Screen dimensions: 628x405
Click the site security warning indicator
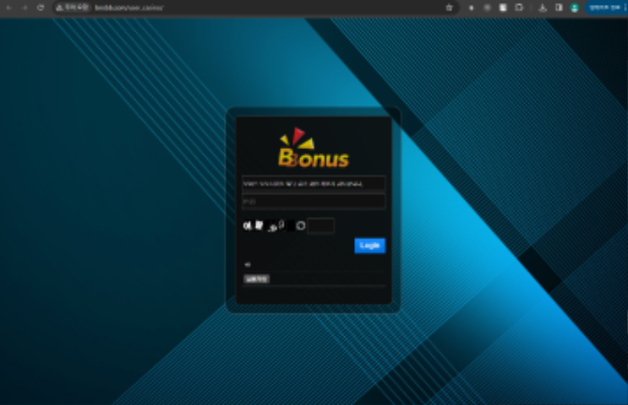[x=73, y=7]
